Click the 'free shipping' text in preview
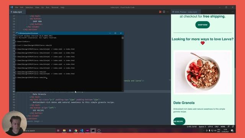Screen dimensions: 245x138 click(x=214, y=16)
